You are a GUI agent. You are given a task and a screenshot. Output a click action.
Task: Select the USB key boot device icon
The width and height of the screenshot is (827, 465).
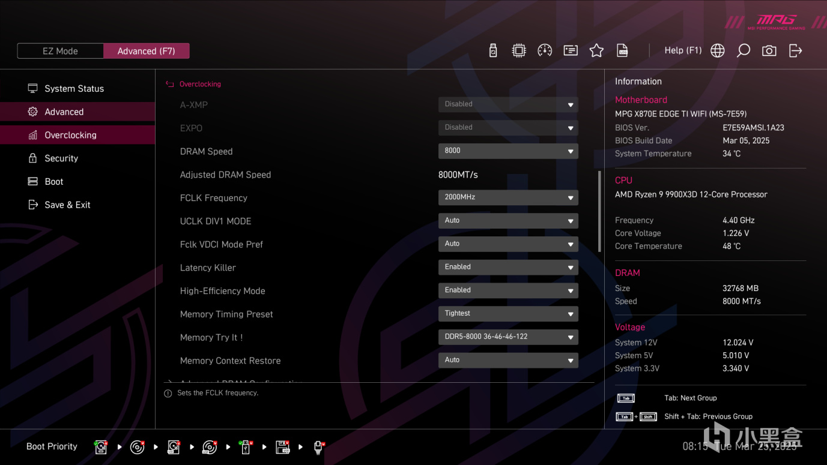click(x=246, y=447)
